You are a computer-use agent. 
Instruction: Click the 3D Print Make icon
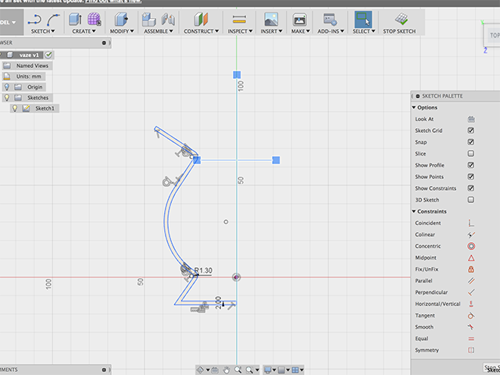pos(300,19)
